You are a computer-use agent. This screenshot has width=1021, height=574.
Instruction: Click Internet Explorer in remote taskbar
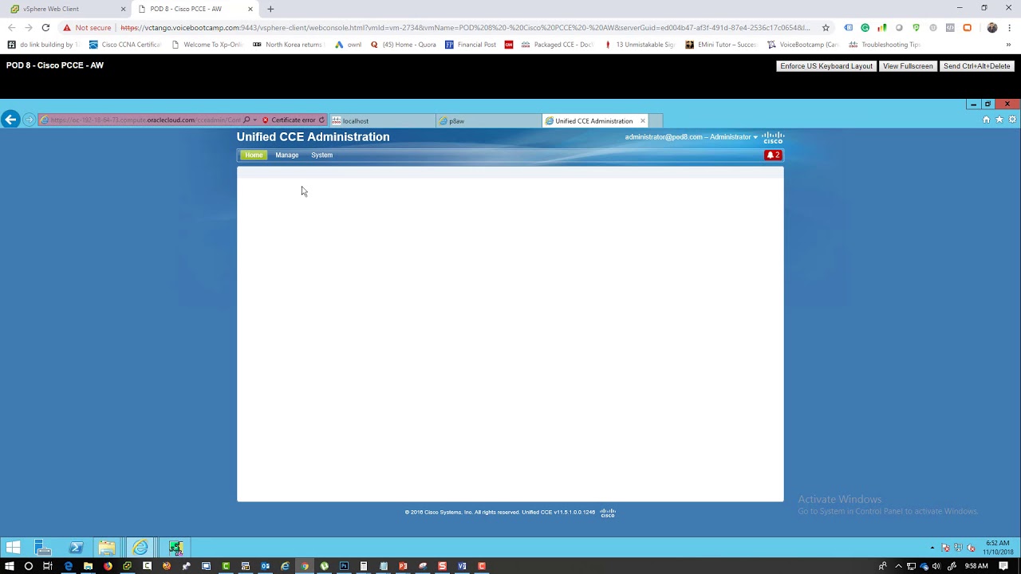click(x=140, y=547)
